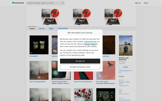Image resolution: width=162 pixels, height=101 pixels.
Task: Open the red flowers album cover
Action: pos(83,95)
